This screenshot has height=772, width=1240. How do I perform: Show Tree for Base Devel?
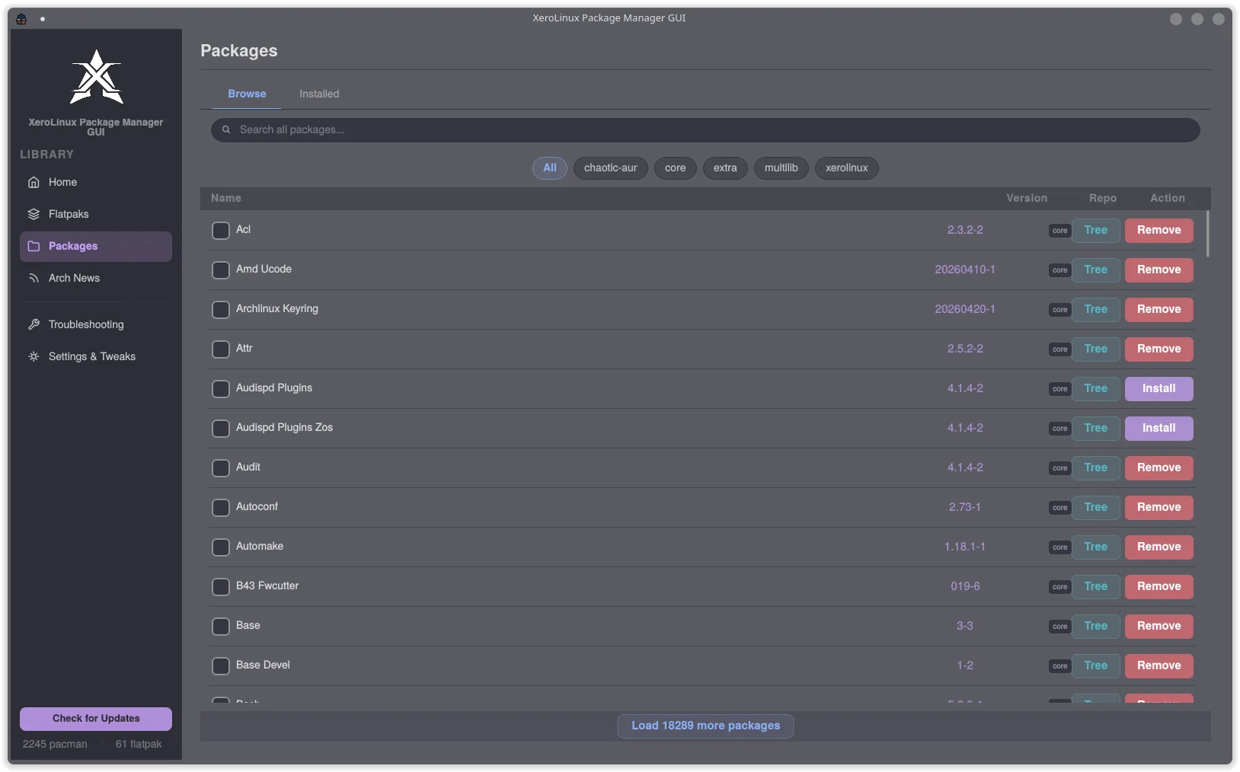coord(1095,665)
